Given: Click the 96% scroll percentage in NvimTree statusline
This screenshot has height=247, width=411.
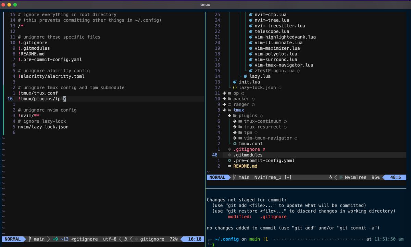Looking at the screenshot, I should [x=376, y=177].
